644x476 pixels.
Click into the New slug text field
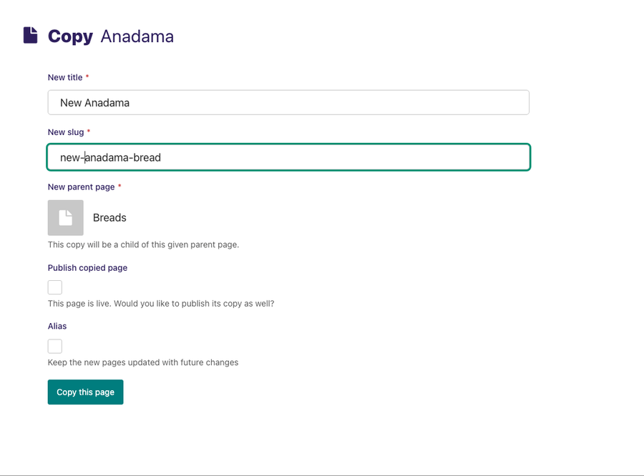(x=288, y=157)
